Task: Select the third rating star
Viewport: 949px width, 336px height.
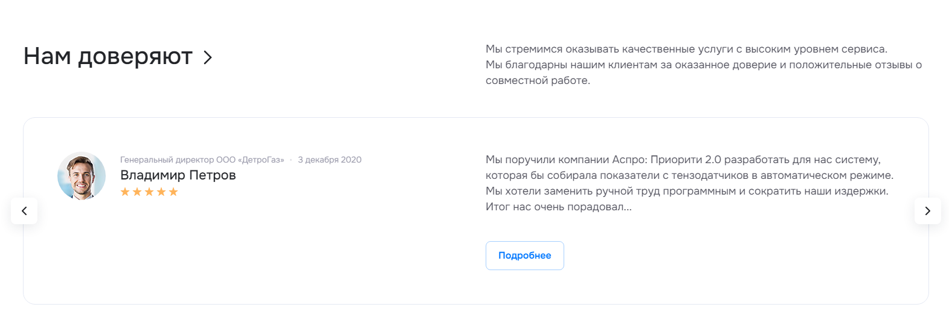Action: (149, 192)
